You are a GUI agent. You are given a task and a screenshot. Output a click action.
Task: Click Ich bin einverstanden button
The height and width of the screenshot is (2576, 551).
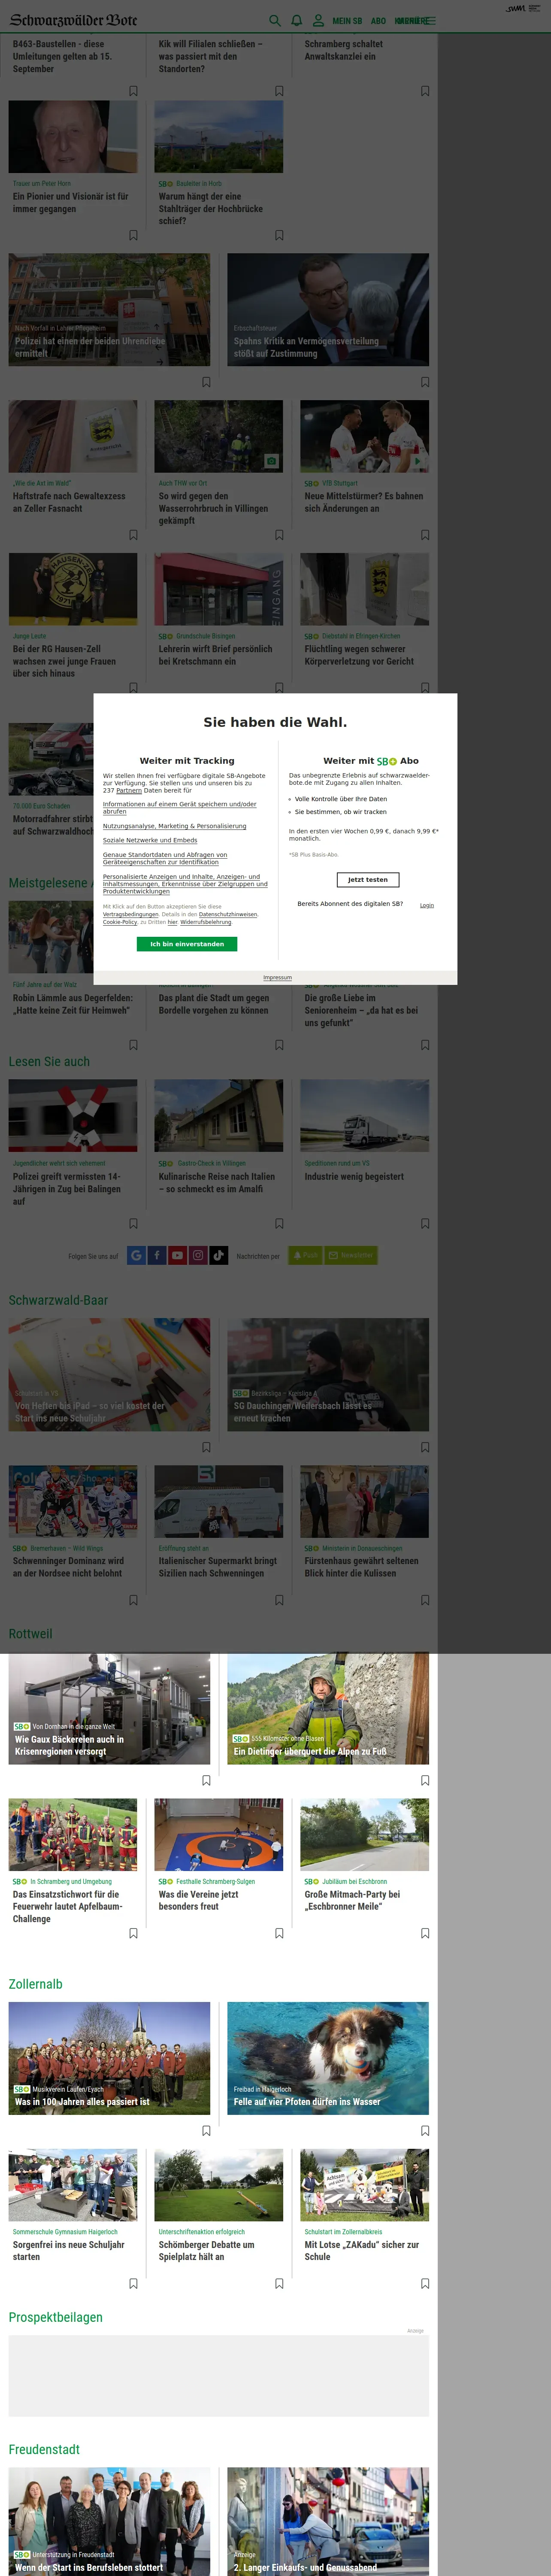[x=187, y=944]
